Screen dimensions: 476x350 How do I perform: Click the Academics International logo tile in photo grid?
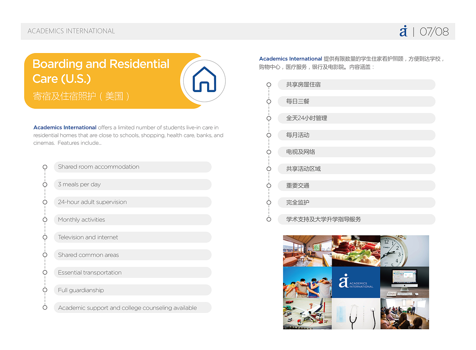[x=356, y=282]
